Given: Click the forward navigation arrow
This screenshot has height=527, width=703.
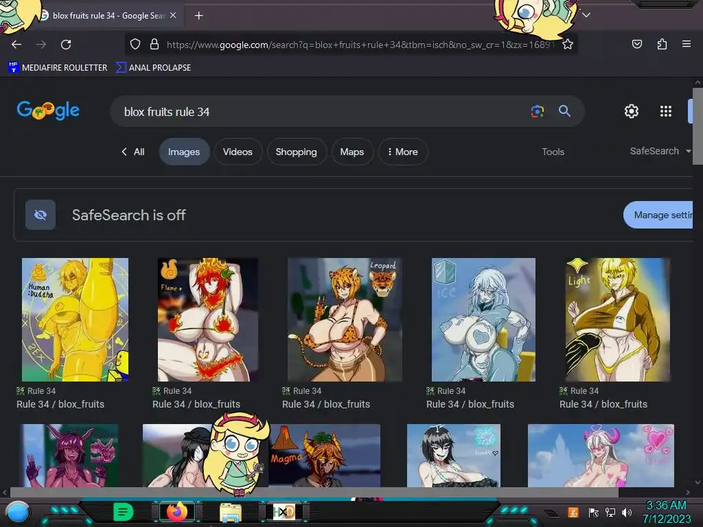Looking at the screenshot, I should [41, 45].
